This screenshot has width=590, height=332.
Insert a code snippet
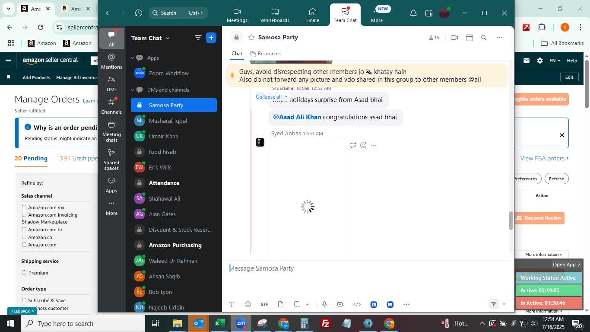[357, 304]
